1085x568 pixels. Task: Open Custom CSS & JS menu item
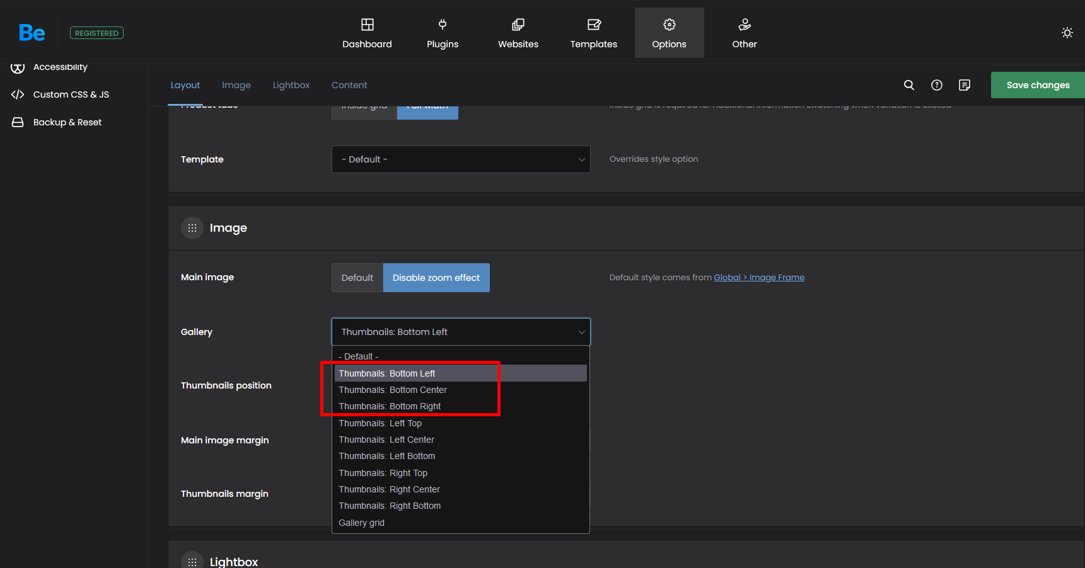click(x=71, y=94)
